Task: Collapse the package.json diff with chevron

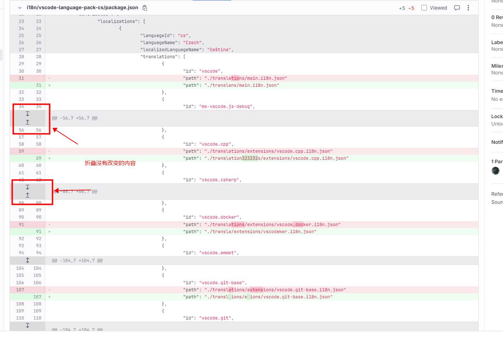Action: coord(20,8)
